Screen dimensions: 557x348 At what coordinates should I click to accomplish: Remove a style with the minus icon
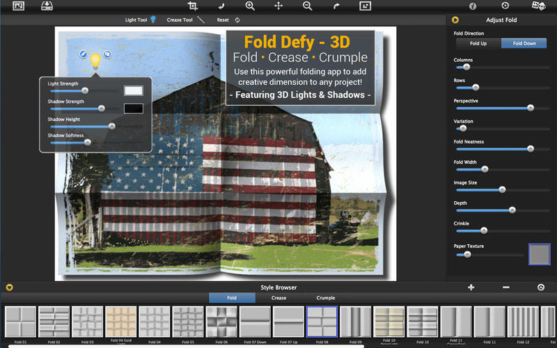506,287
